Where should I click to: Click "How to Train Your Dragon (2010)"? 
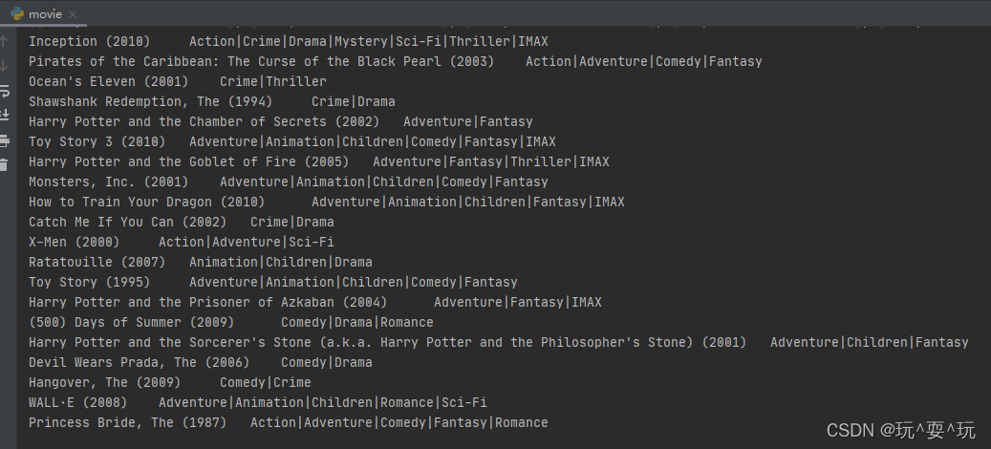pyautogui.click(x=146, y=203)
